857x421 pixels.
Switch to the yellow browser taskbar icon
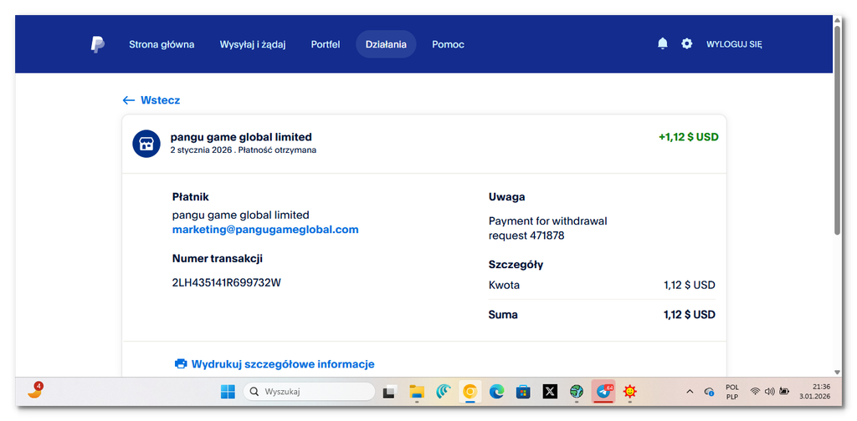tap(470, 392)
